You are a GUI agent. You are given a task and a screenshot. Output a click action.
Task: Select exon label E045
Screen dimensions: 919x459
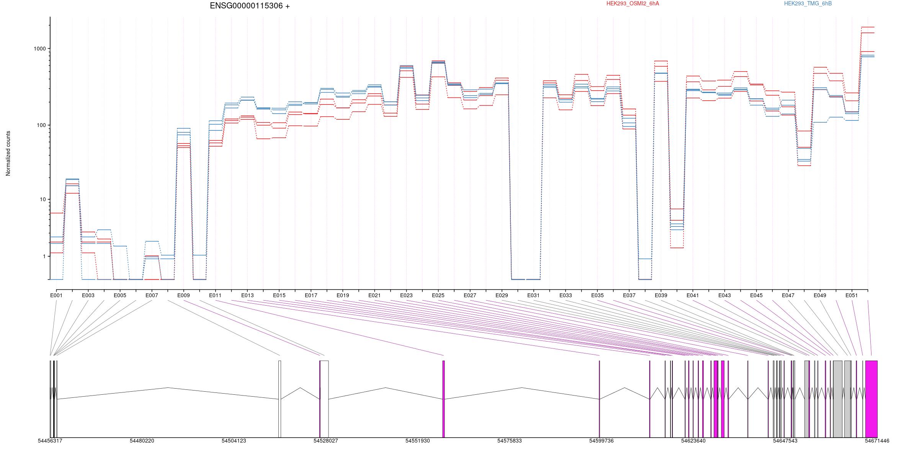point(756,295)
